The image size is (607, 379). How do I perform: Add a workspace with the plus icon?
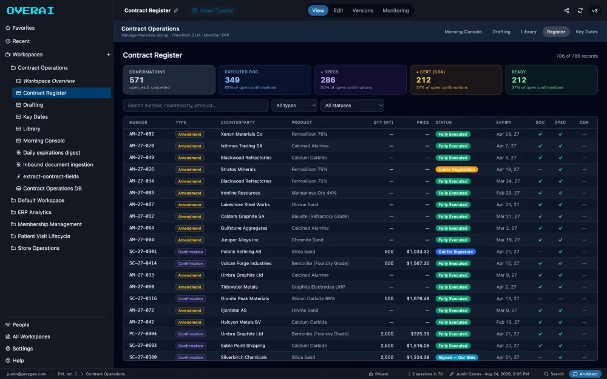click(x=109, y=55)
